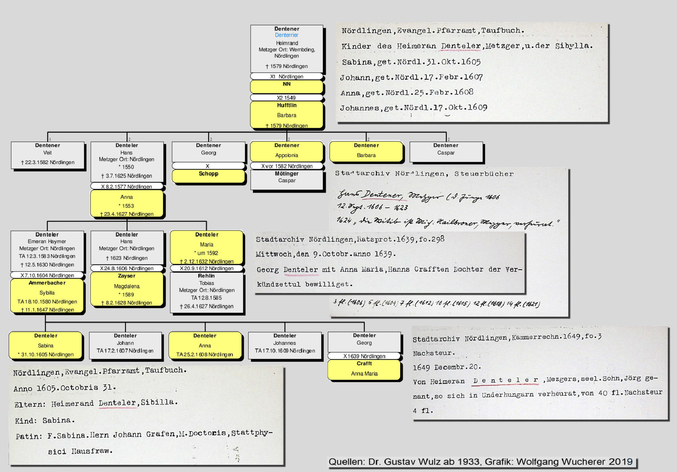
Task: Click the Ammerbacher Sybilla yellow box
Action: (47, 295)
